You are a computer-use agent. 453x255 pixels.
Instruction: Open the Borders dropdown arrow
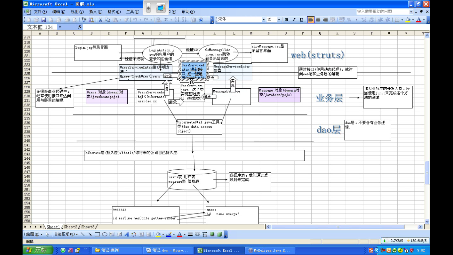pyautogui.click(x=402, y=20)
